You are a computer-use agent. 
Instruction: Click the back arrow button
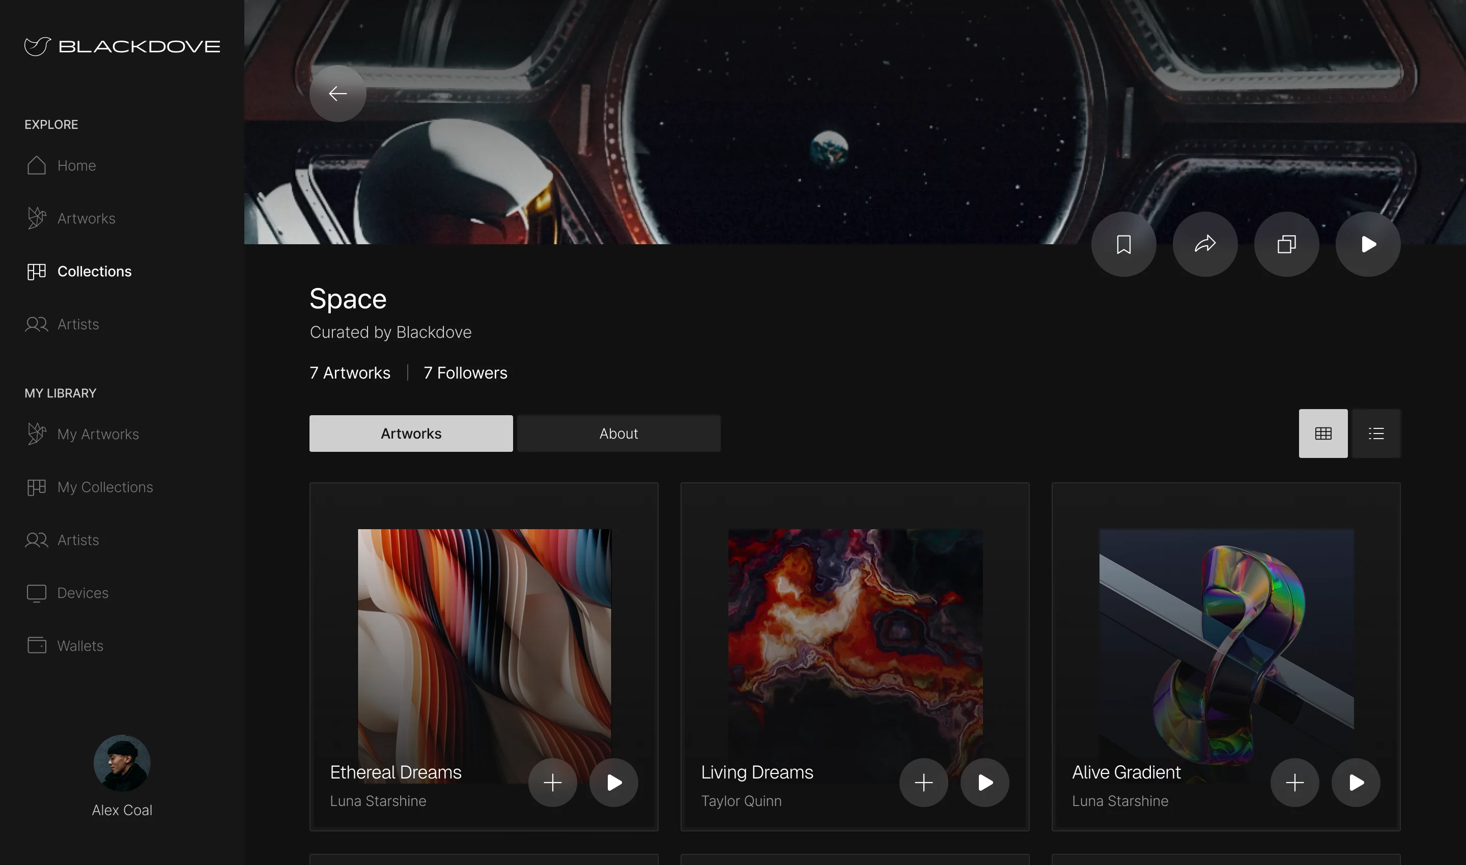[337, 93]
